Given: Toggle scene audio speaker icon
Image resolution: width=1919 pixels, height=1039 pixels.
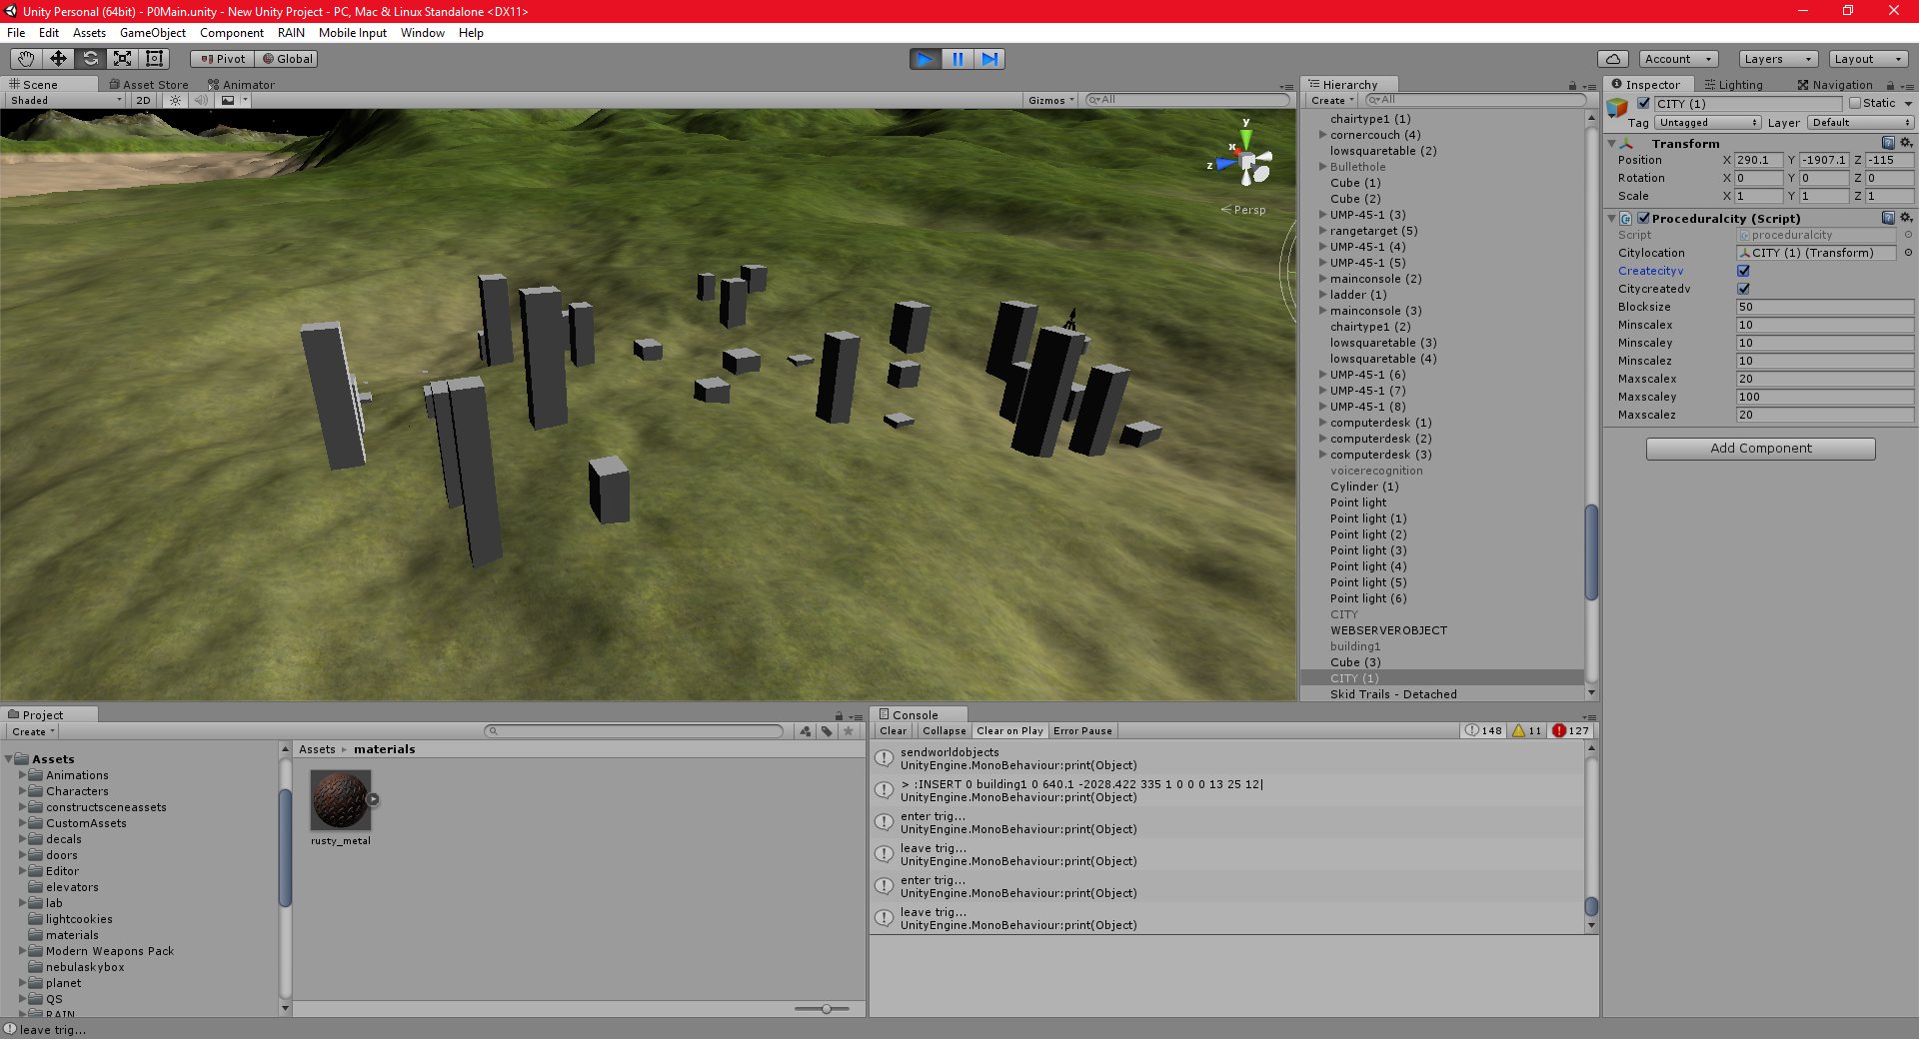Looking at the screenshot, I should click(201, 100).
